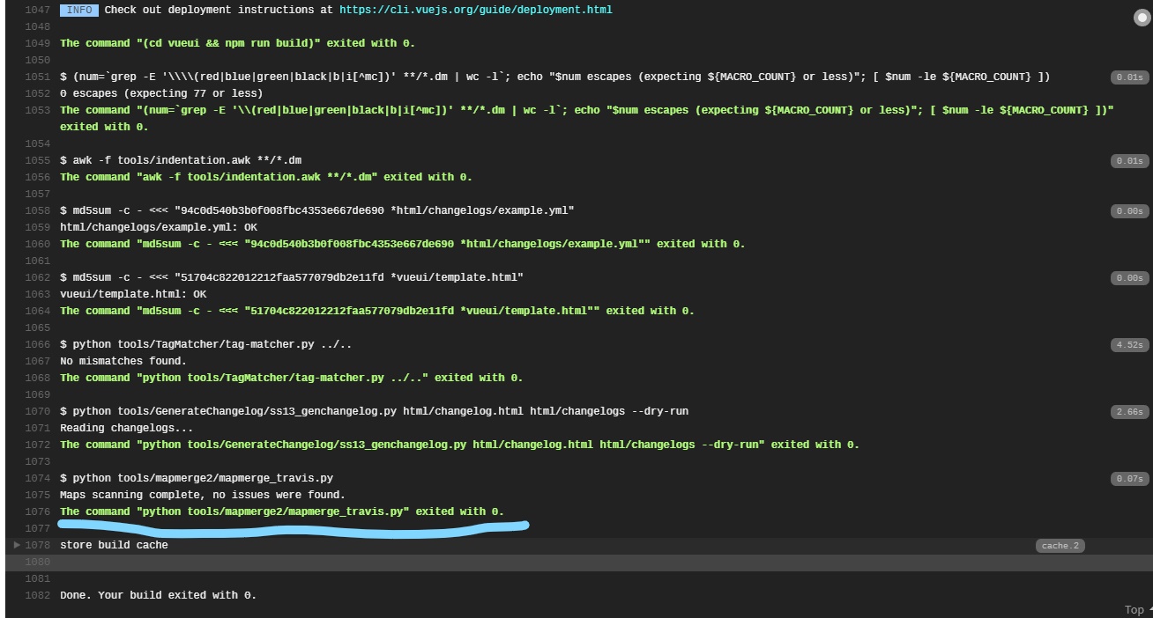1153x618 pixels.
Task: Click the '$ md5sum' example.yml command on line 1058
Action: pos(317,210)
